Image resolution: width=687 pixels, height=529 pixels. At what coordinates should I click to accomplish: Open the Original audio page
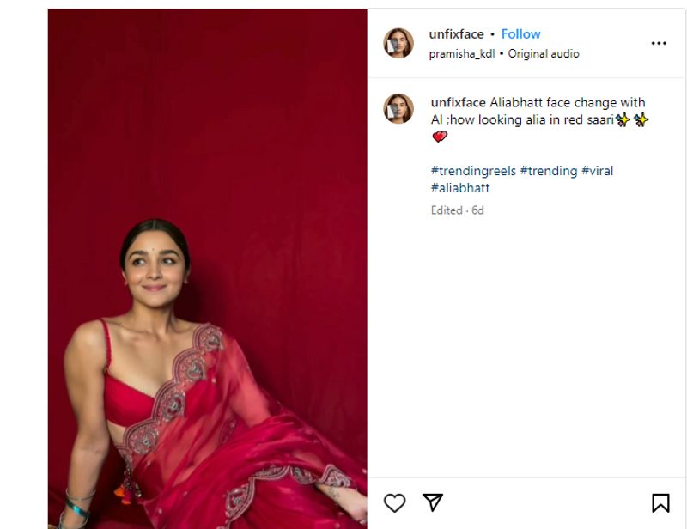pos(544,53)
